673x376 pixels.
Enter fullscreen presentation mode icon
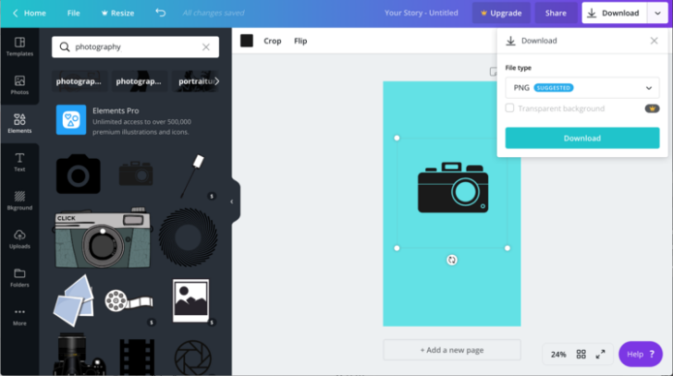(600, 354)
